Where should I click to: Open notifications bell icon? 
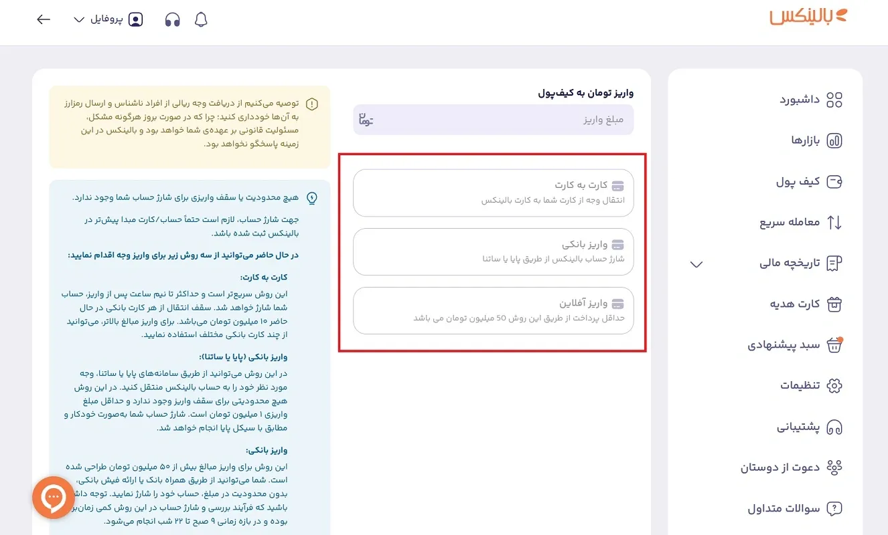pos(201,19)
